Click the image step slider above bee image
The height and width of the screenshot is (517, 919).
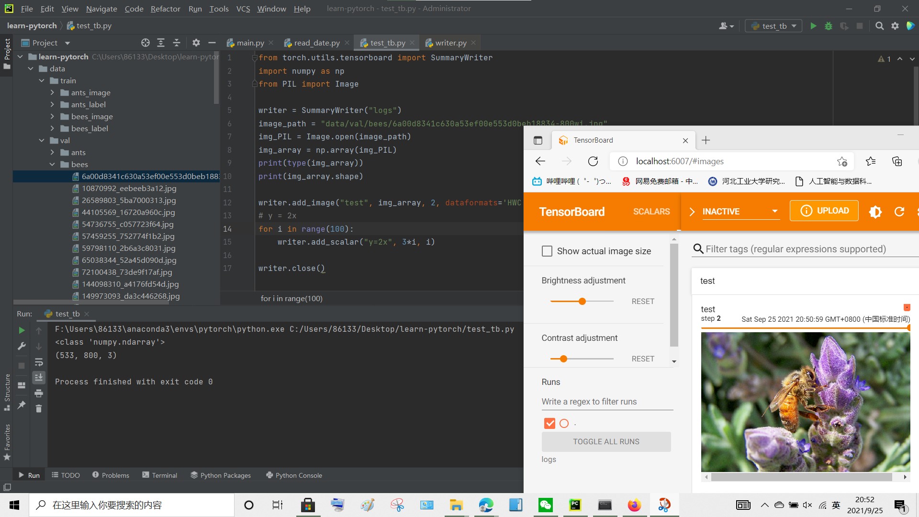point(805,328)
